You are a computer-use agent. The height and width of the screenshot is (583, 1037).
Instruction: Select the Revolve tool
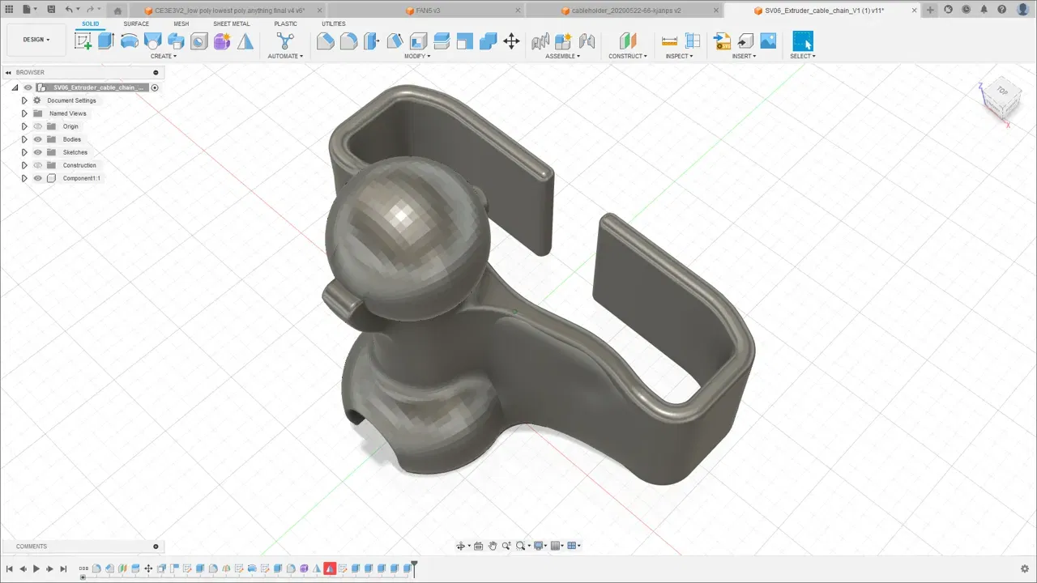130,41
